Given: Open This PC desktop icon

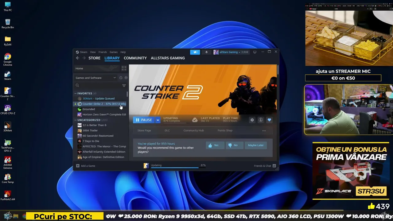Looking at the screenshot, I should [x=8, y=6].
